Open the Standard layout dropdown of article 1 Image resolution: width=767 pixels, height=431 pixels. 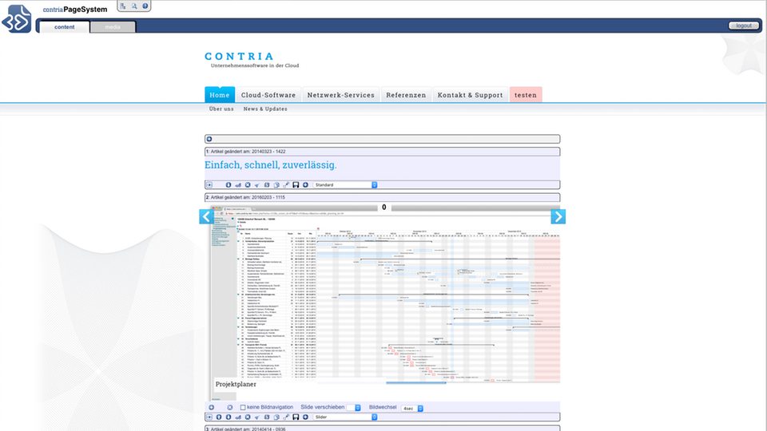345,185
